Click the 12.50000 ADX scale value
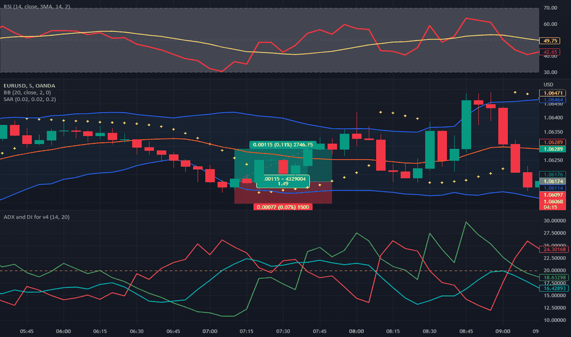571x337 pixels. point(554,308)
